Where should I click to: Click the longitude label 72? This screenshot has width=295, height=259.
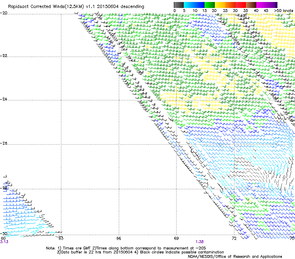tap(234, 238)
